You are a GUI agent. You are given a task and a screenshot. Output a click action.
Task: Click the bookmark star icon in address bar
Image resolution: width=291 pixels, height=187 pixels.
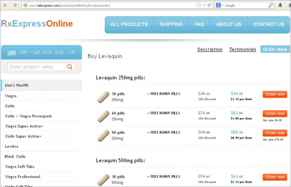[198, 5]
